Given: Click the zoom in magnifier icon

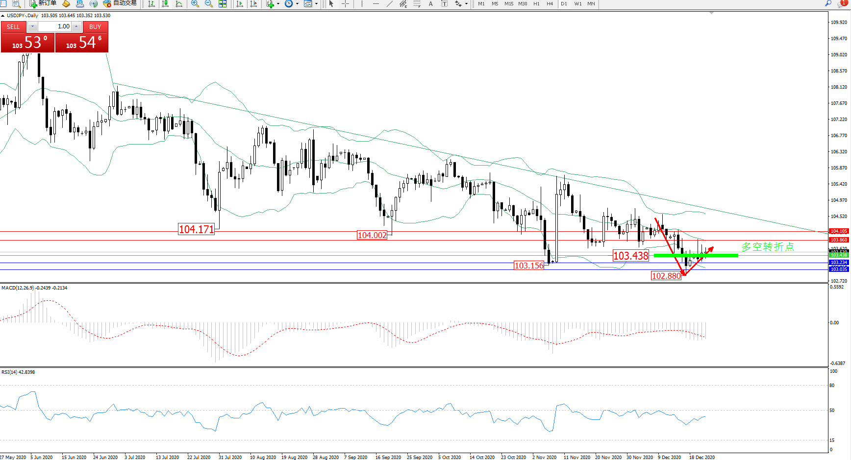Looking at the screenshot, I should (195, 4).
